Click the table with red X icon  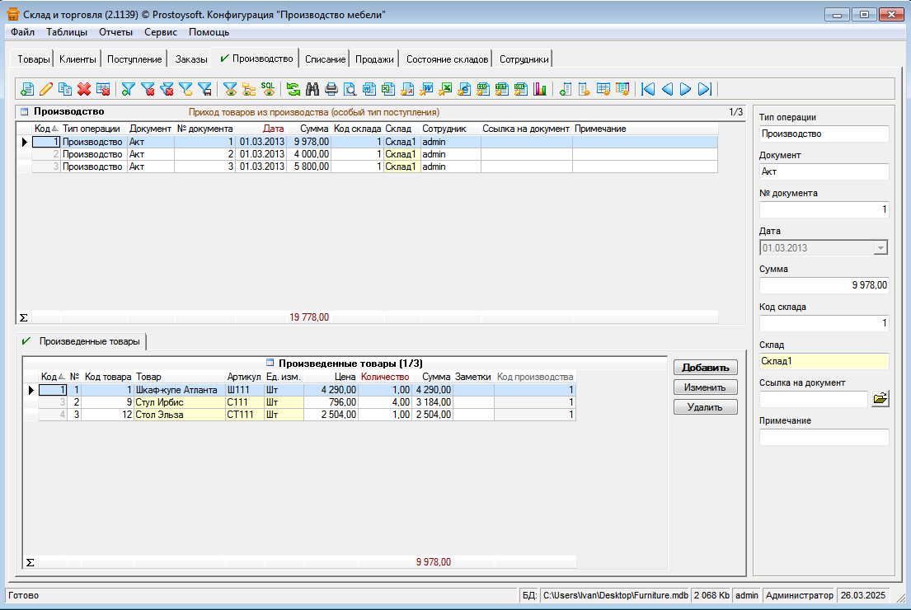pyautogui.click(x=103, y=89)
